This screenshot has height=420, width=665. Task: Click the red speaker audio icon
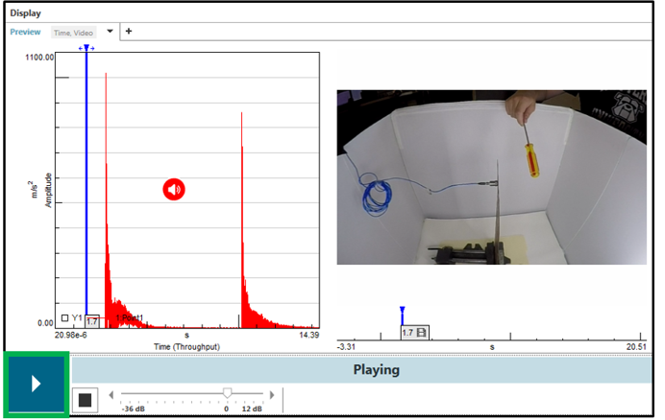pos(174,189)
